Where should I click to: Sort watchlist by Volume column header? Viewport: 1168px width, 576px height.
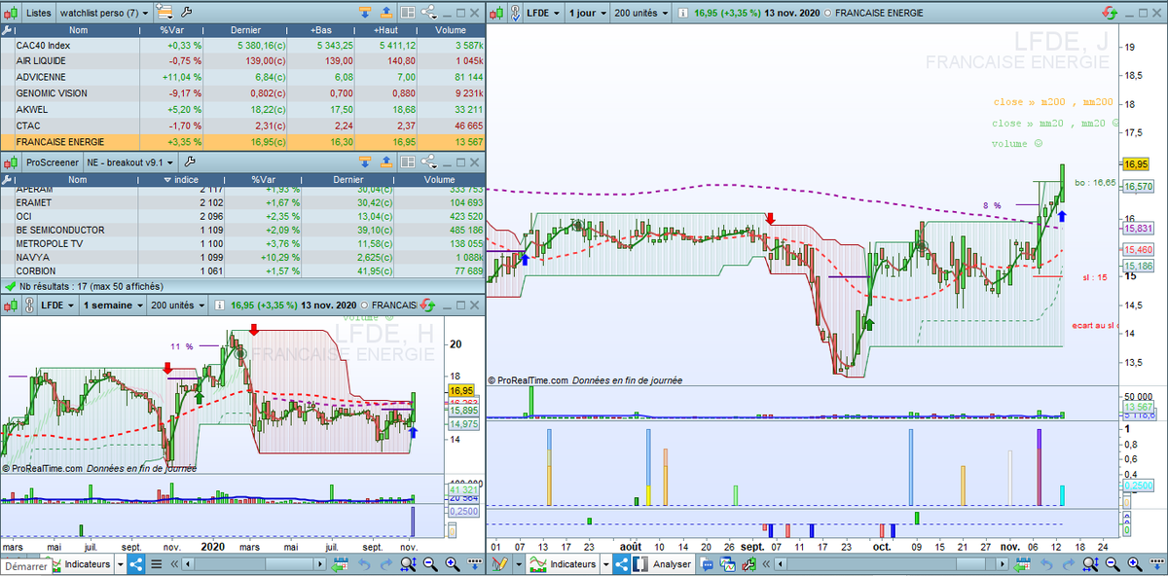pyautogui.click(x=450, y=30)
